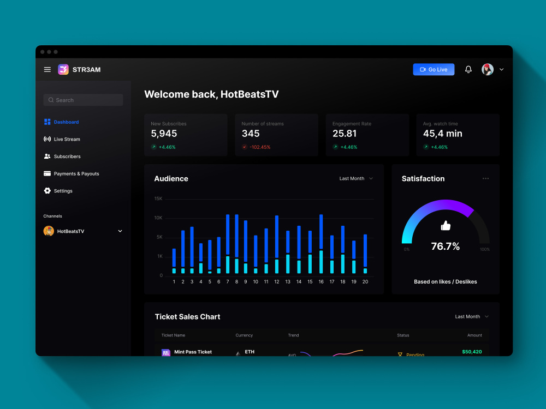The width and height of the screenshot is (546, 409).
Task: Open Ticket Sales Last Month dropdown
Action: (472, 316)
